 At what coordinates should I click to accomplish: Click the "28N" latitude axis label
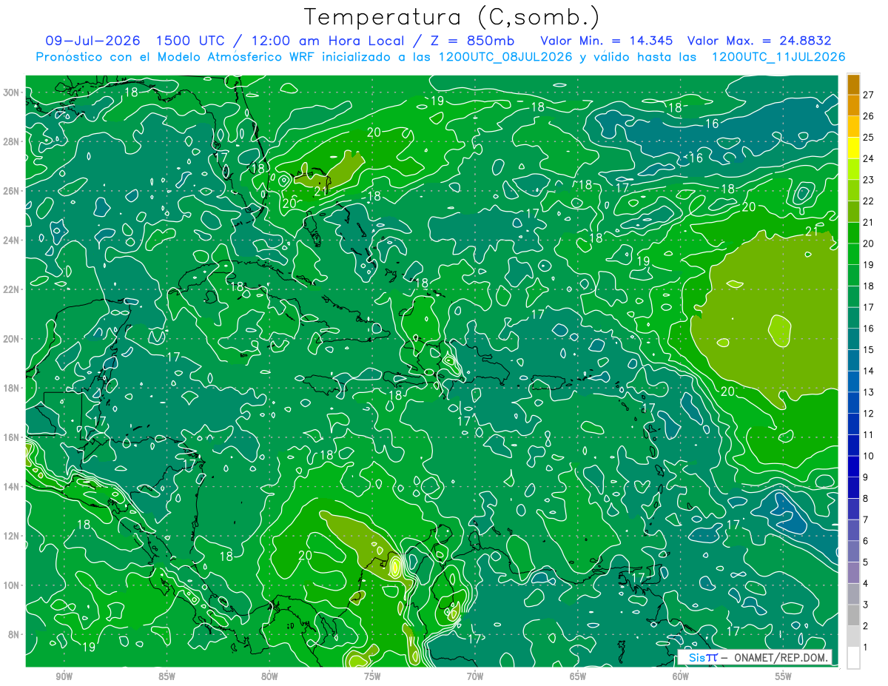[x=13, y=141]
